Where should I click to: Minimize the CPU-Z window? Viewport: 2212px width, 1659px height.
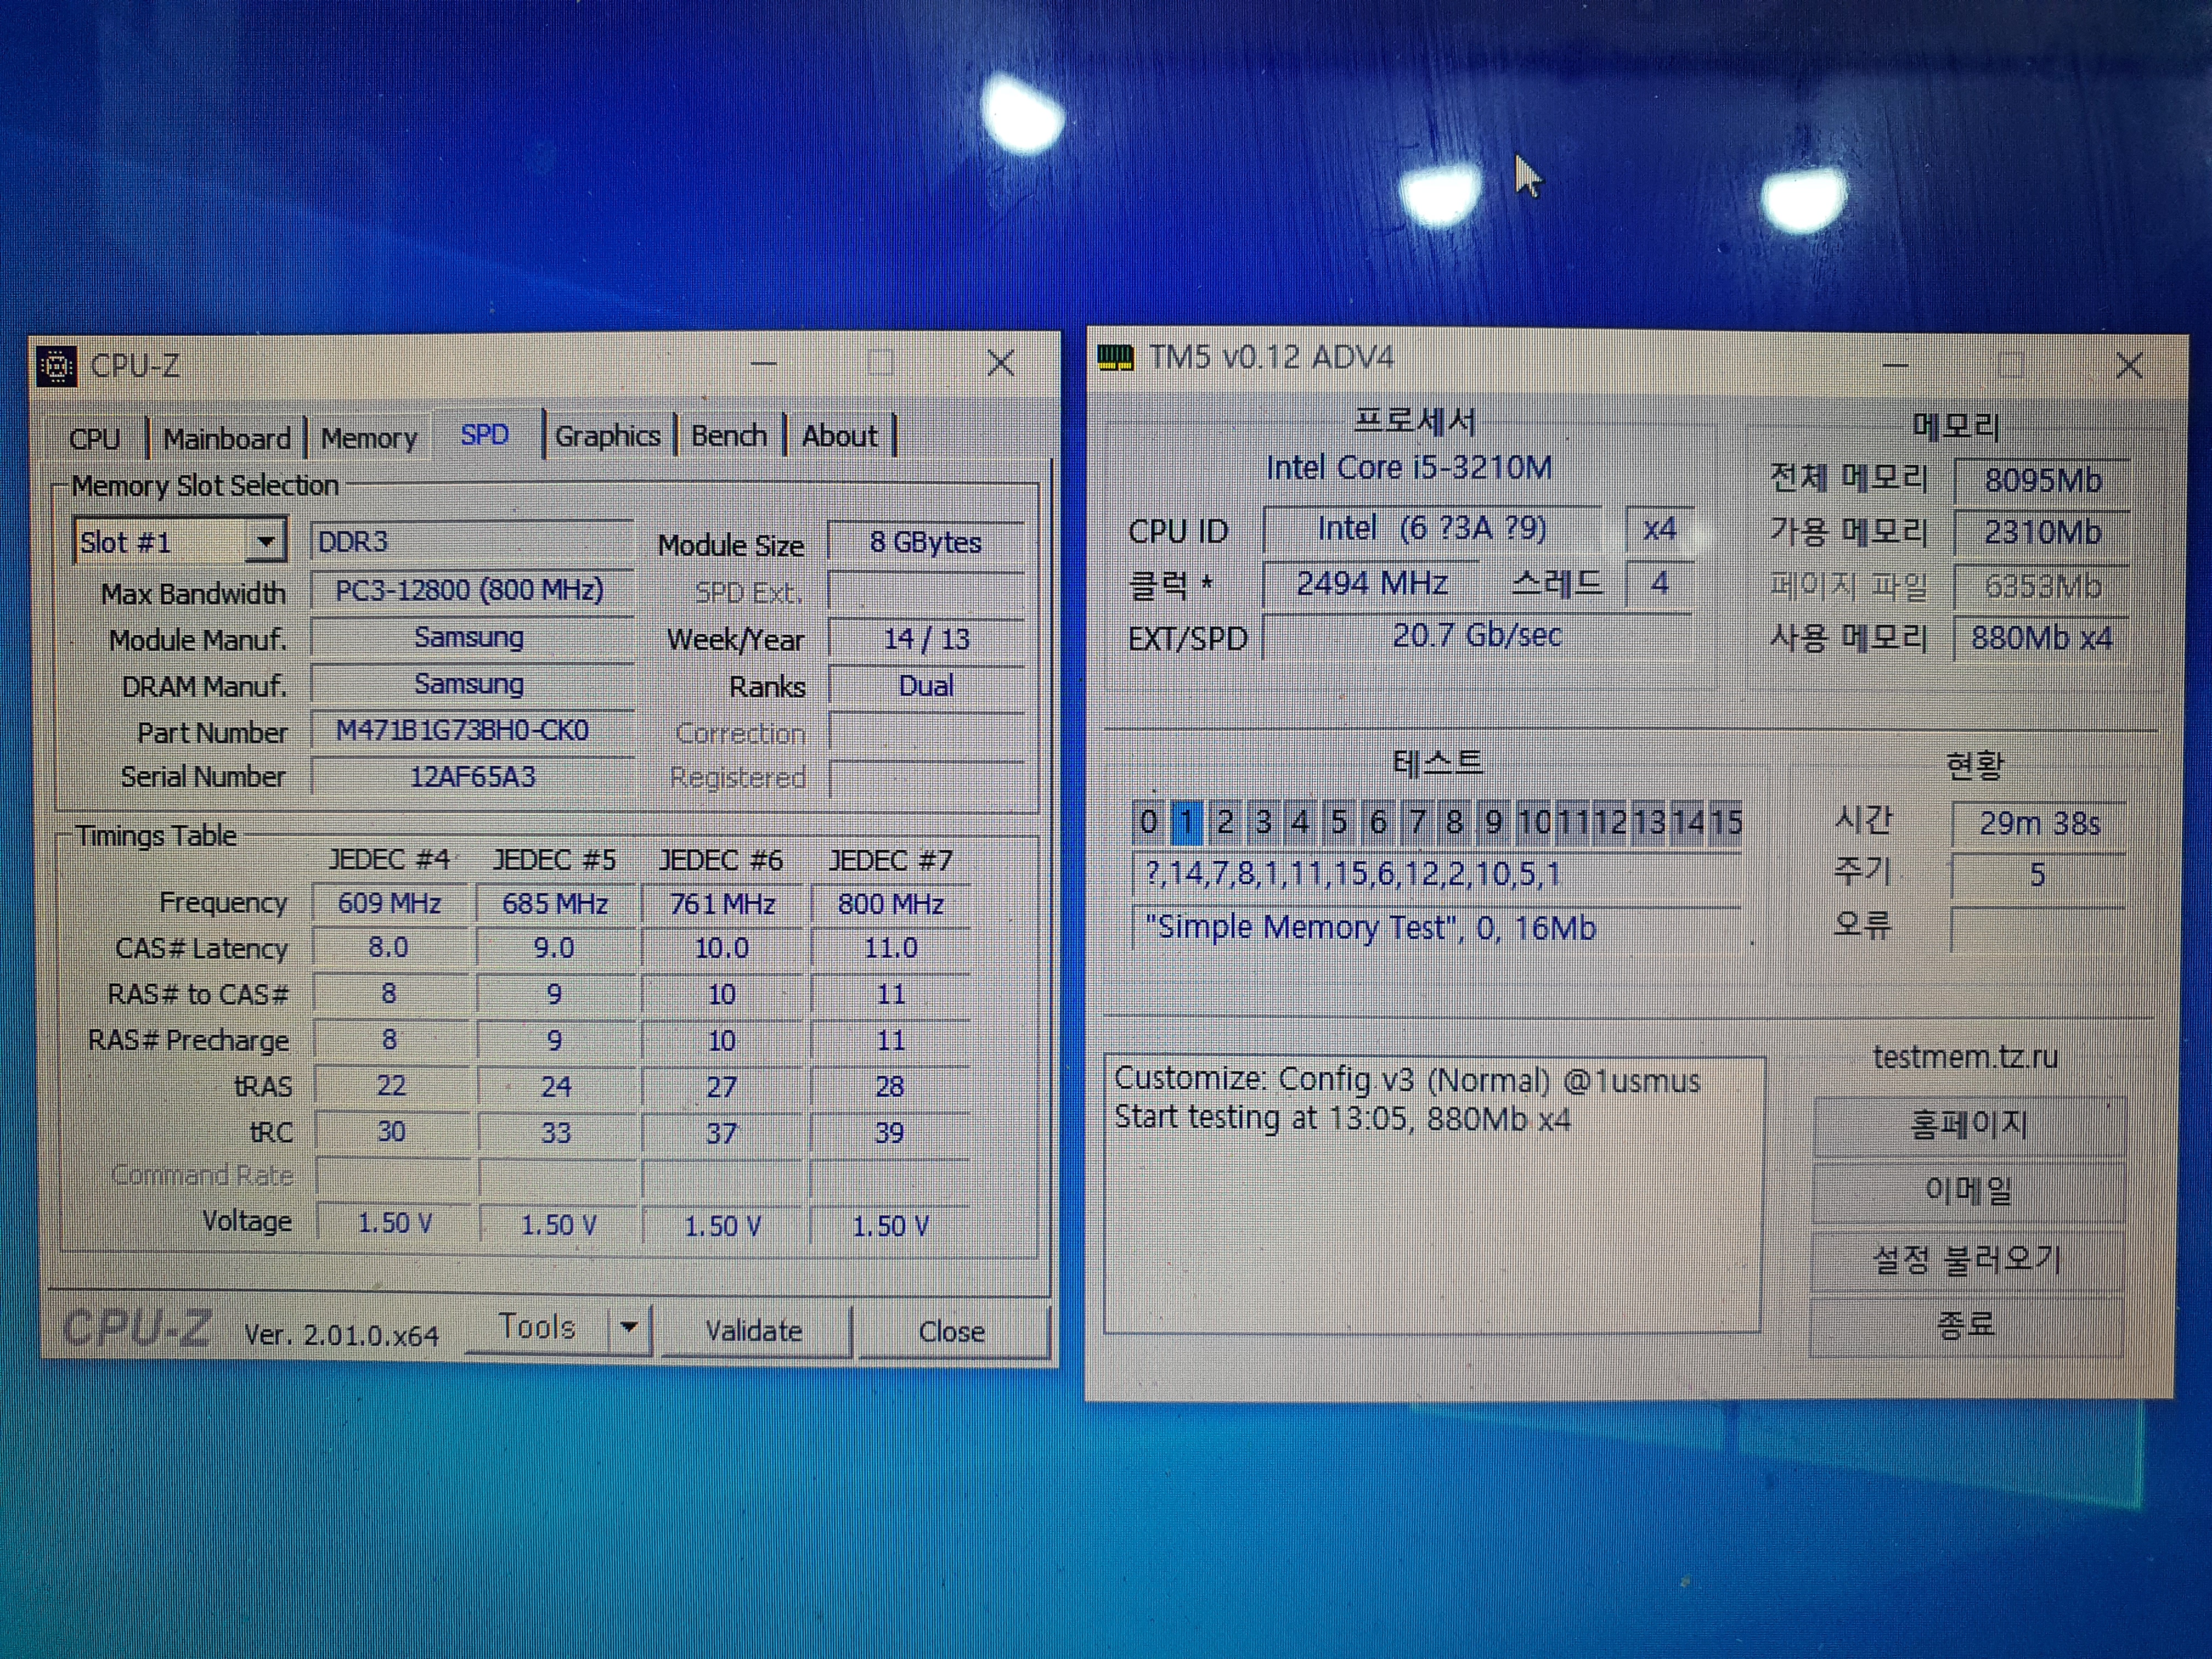[764, 364]
